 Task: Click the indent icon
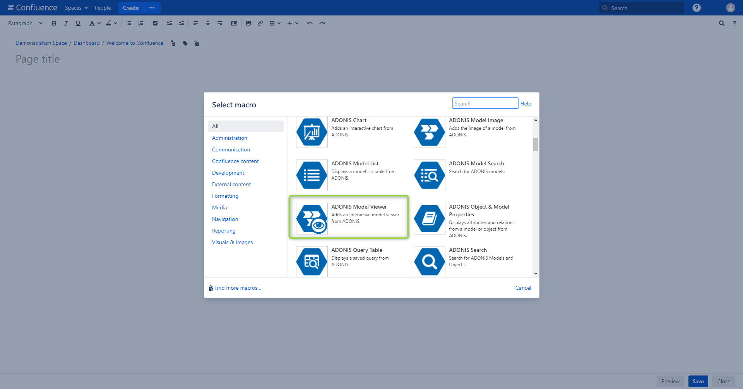pyautogui.click(x=181, y=23)
